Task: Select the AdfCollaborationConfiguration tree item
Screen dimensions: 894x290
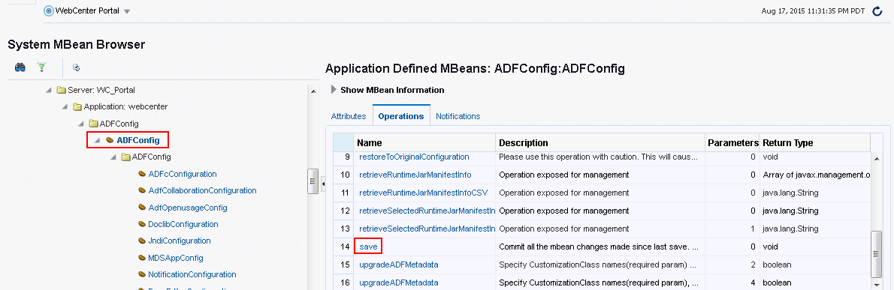Action: (202, 190)
